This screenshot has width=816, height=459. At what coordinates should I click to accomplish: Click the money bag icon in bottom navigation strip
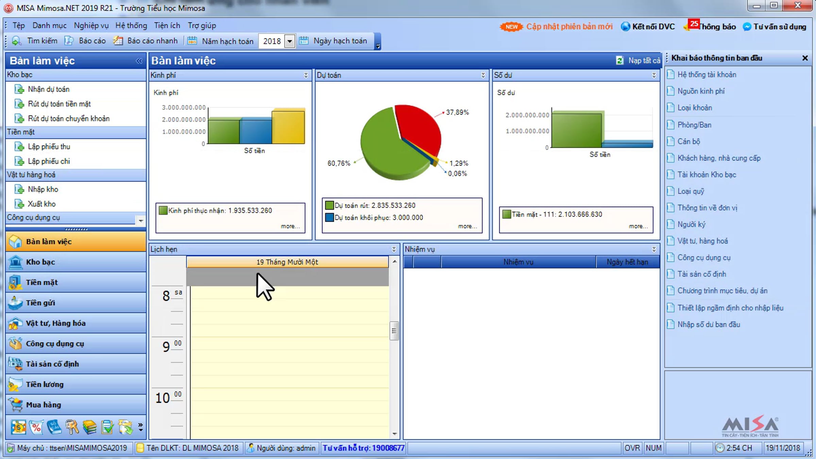point(18,427)
